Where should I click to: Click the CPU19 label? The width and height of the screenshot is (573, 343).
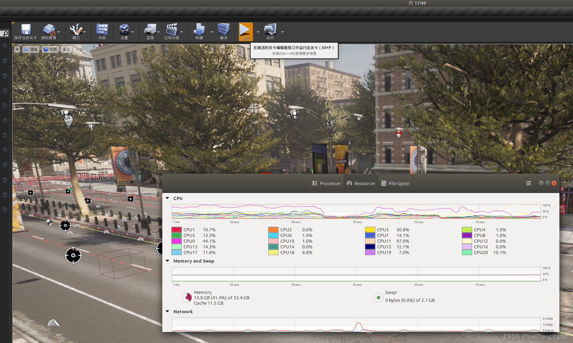[384, 253]
